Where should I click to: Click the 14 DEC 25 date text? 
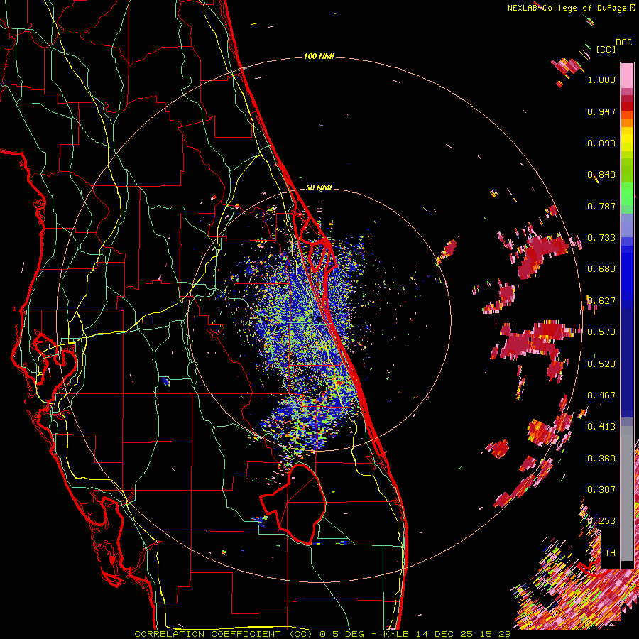[x=445, y=634]
